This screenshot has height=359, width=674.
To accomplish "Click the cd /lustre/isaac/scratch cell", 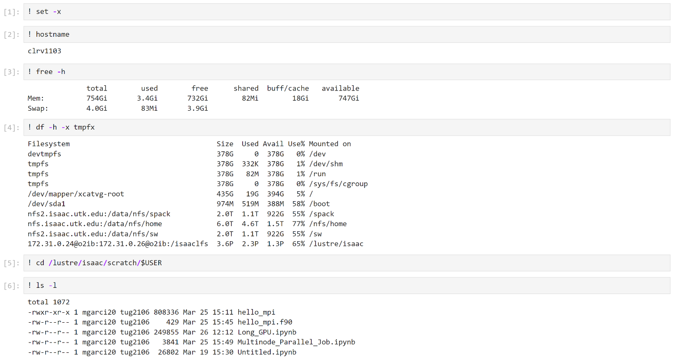I will [x=346, y=263].
